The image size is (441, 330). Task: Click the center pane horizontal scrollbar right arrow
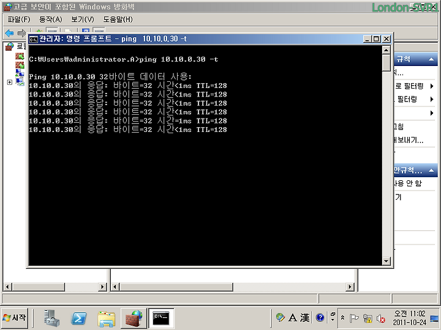click(350, 287)
